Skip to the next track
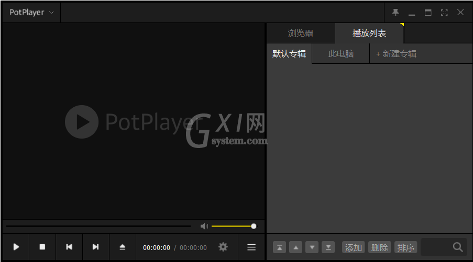The image size is (473, 262). pos(96,247)
